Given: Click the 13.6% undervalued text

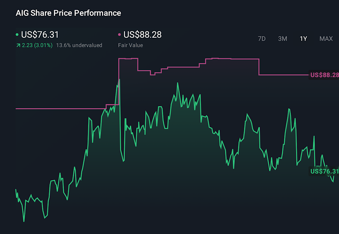Looking at the screenshot, I should click(x=79, y=45).
